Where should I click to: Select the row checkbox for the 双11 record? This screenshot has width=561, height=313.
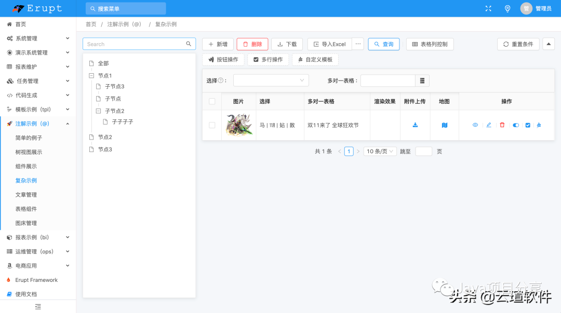point(211,125)
